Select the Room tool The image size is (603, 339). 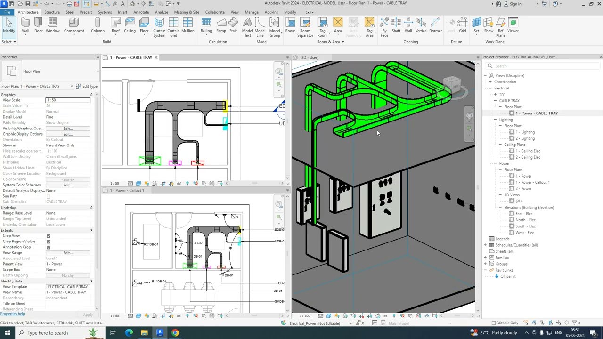290,26
